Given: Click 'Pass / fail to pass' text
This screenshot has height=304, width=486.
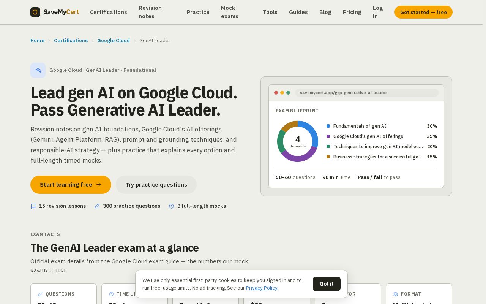Looking at the screenshot, I should tap(379, 177).
